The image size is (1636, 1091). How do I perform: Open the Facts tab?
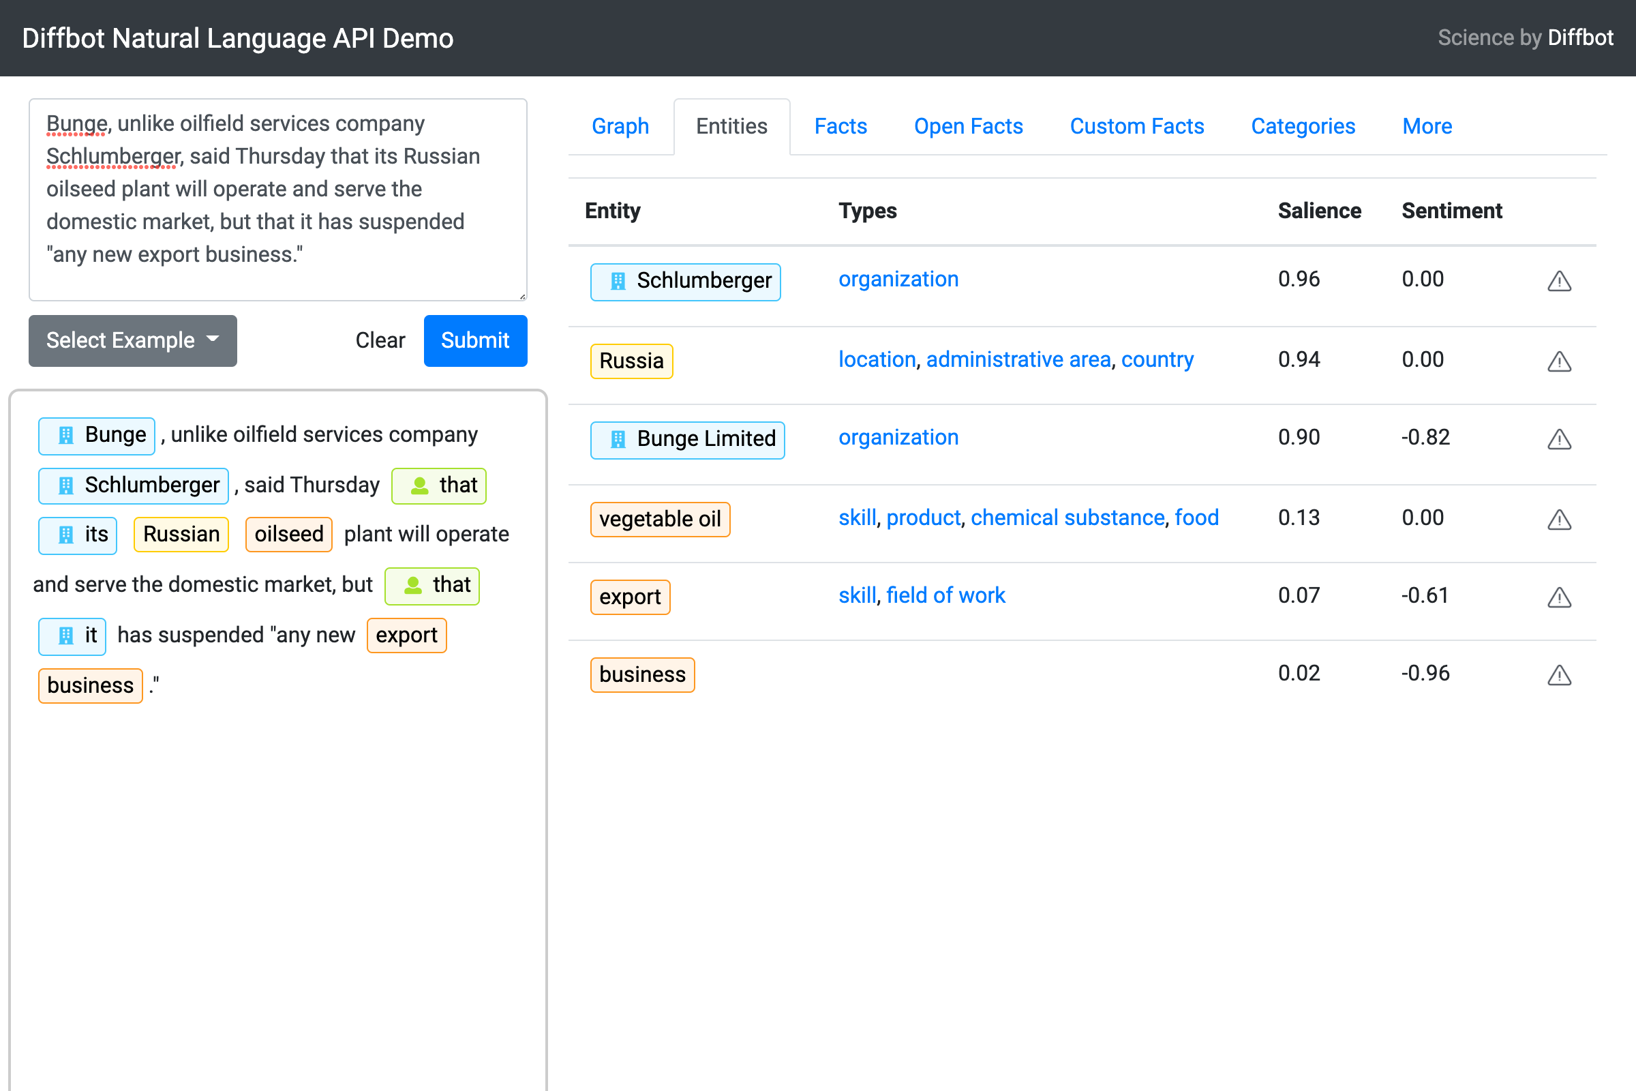click(840, 127)
